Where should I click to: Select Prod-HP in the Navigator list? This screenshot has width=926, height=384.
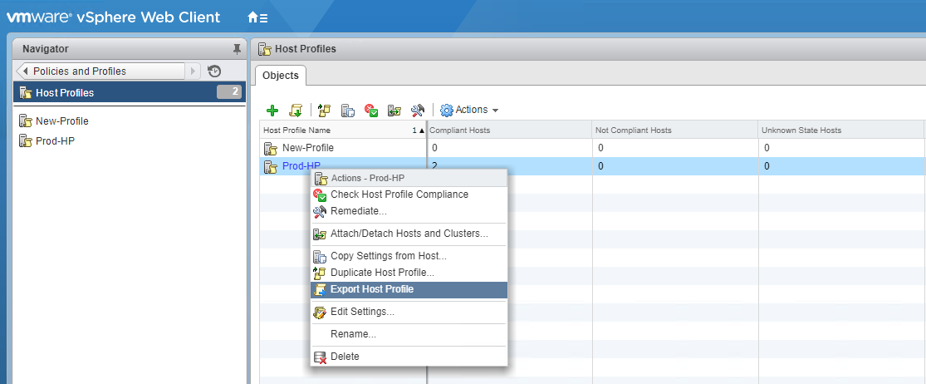pyautogui.click(x=55, y=140)
